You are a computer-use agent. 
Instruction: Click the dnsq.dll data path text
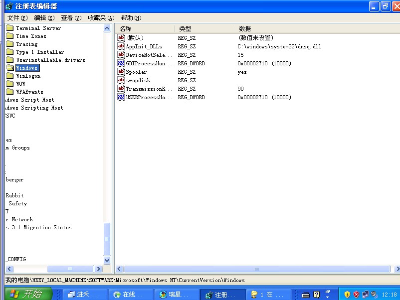[x=279, y=46]
